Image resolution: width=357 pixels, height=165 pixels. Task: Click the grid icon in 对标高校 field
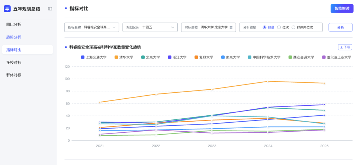pyautogui.click(x=231, y=27)
